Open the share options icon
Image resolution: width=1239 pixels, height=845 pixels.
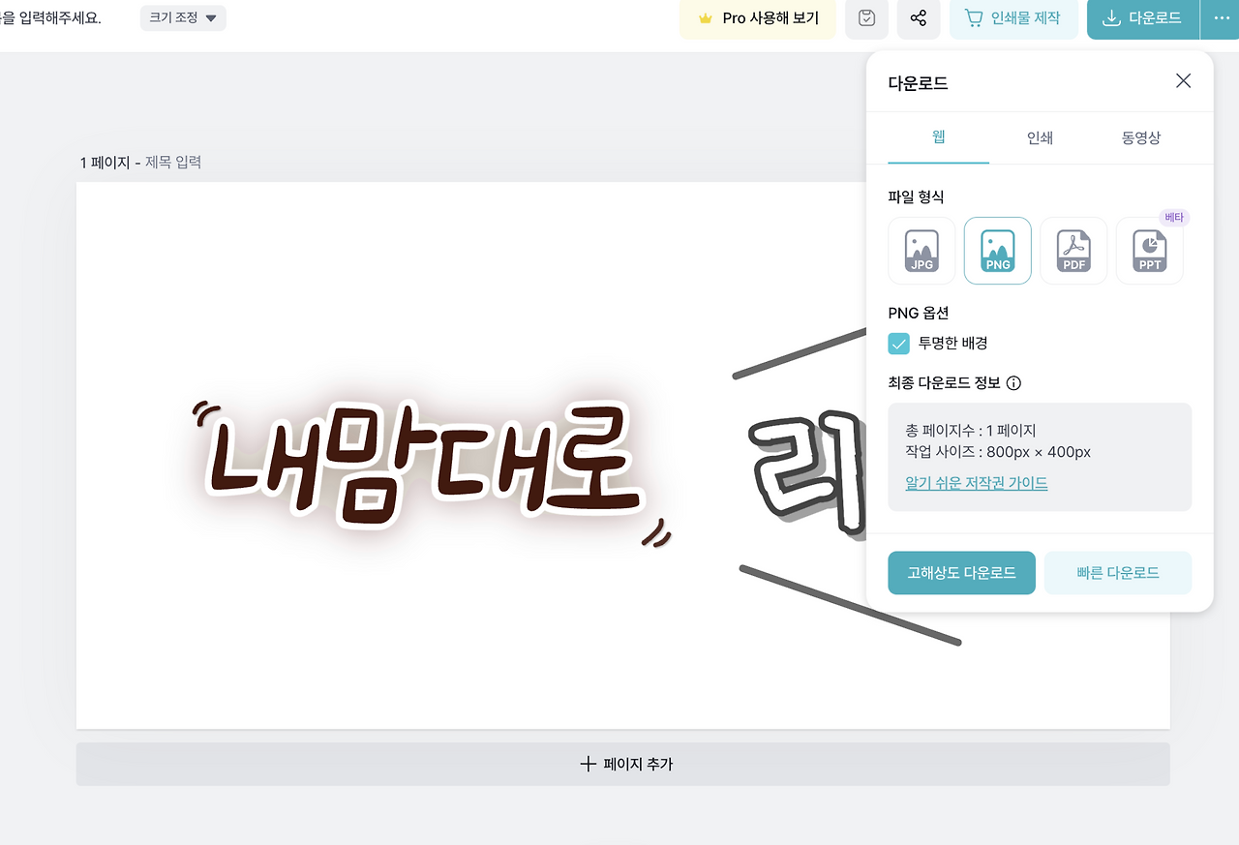[918, 19]
